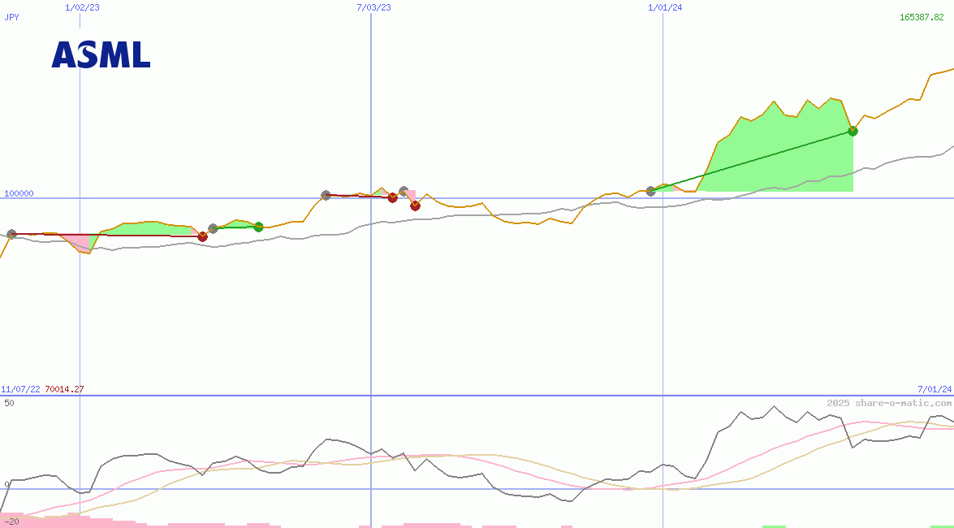
Task: Click the gray signal dot left of the 7/03/23 gridline
Action: click(x=324, y=194)
